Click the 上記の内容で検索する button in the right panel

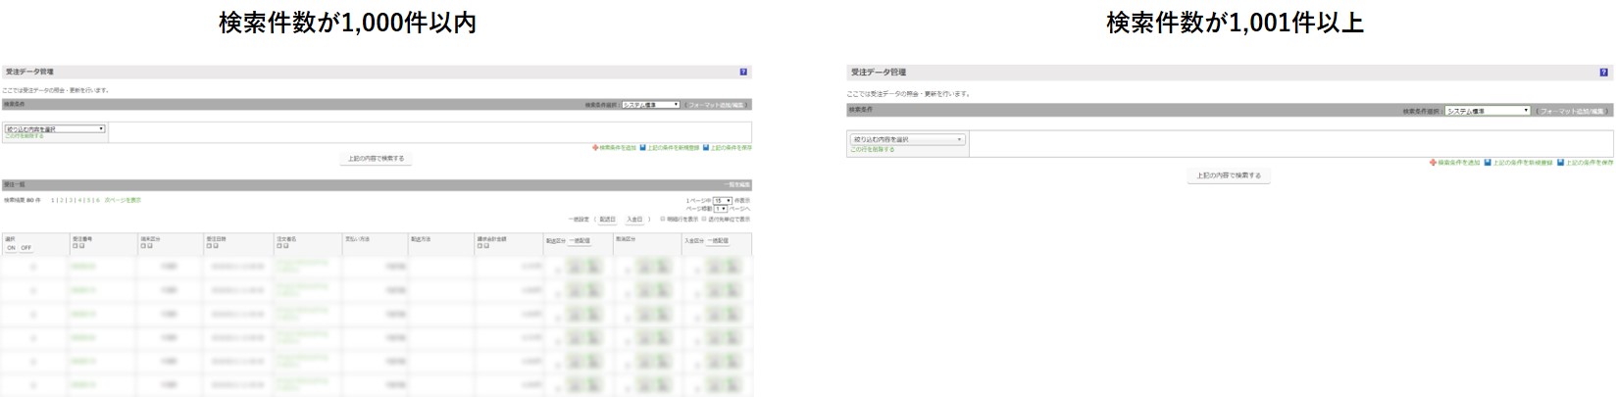(1228, 175)
